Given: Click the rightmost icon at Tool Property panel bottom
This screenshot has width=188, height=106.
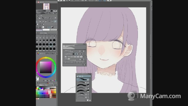Looking at the screenshot, I should click(85, 65).
